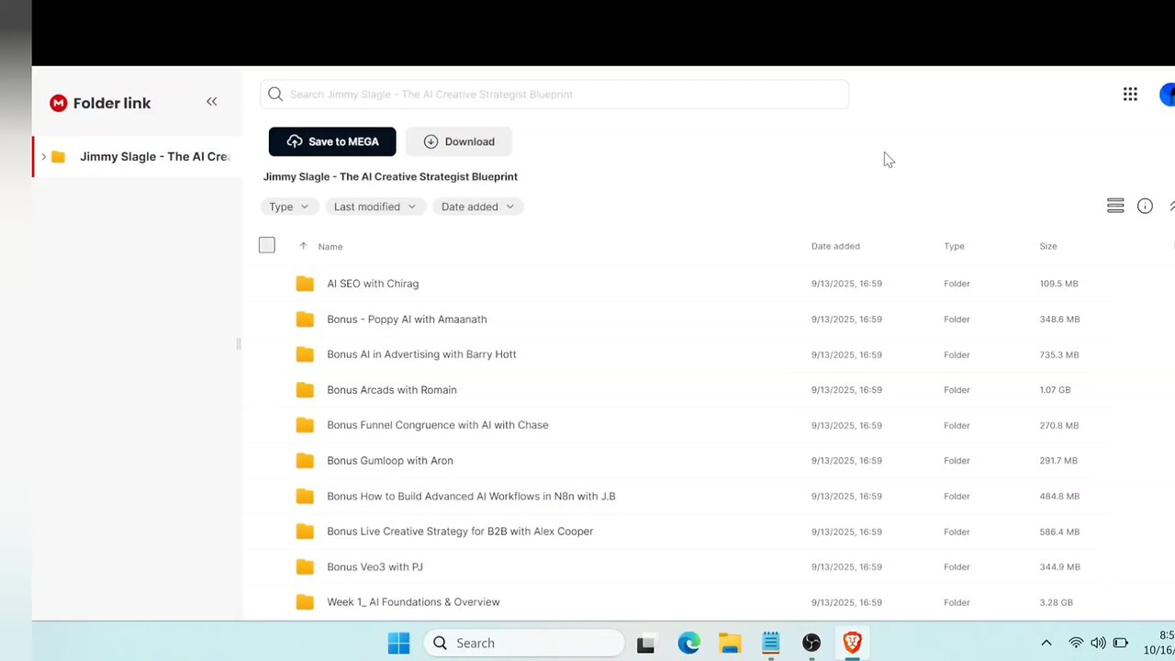
Task: Click the Windows taskbar Search box
Action: click(x=523, y=643)
